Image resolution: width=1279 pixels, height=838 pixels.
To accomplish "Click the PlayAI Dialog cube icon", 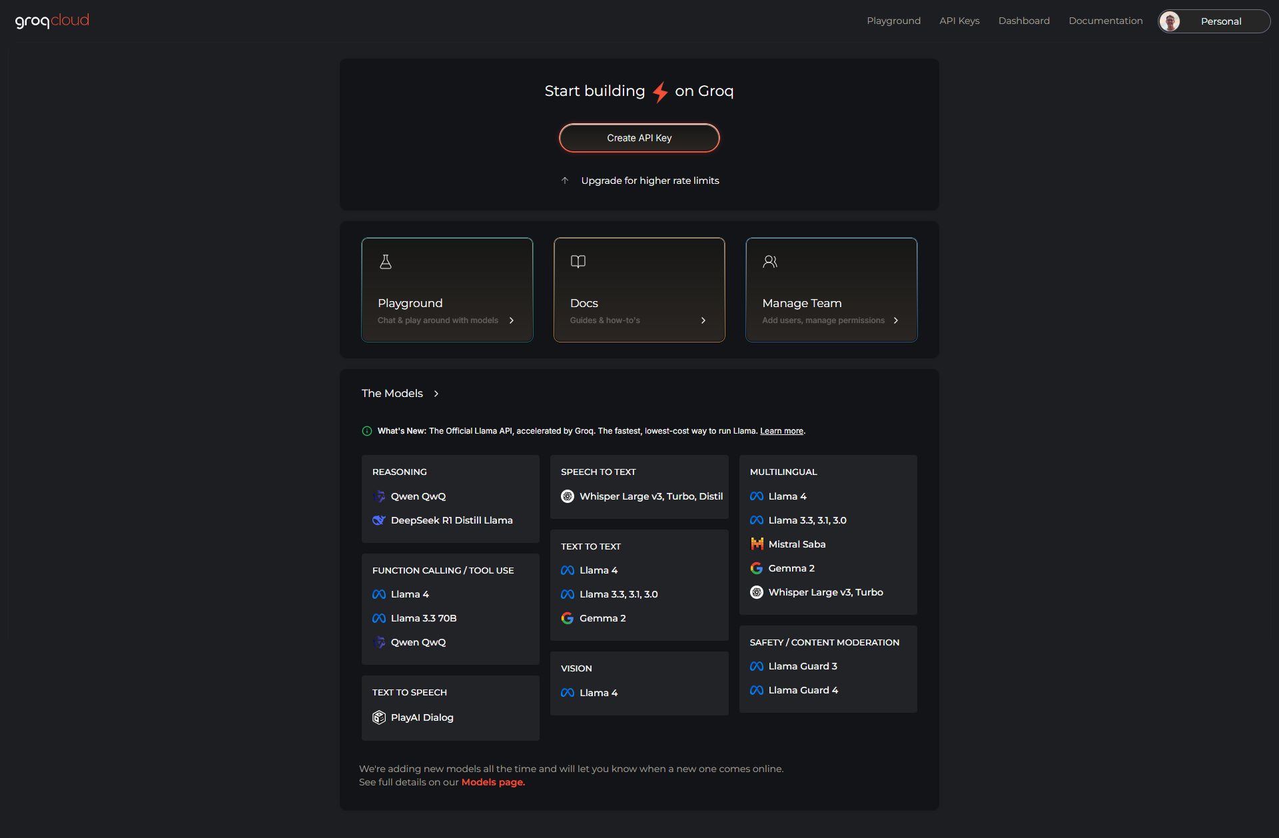I will coord(379,717).
